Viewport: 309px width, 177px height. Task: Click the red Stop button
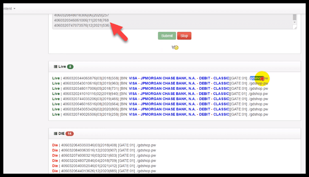184,36
